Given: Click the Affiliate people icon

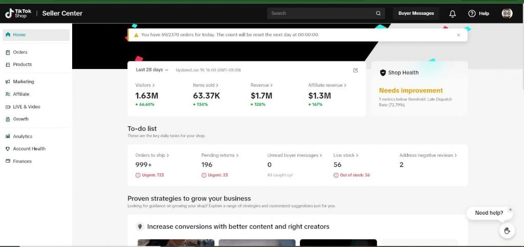Looking at the screenshot, I should pyautogui.click(x=8, y=94).
